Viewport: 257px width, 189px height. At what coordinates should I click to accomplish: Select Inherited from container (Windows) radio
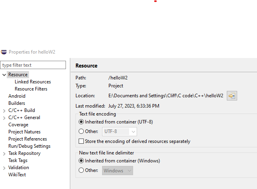tap(81, 161)
